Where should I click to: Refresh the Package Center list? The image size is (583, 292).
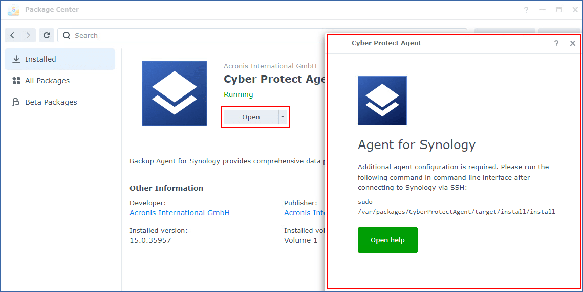click(47, 35)
